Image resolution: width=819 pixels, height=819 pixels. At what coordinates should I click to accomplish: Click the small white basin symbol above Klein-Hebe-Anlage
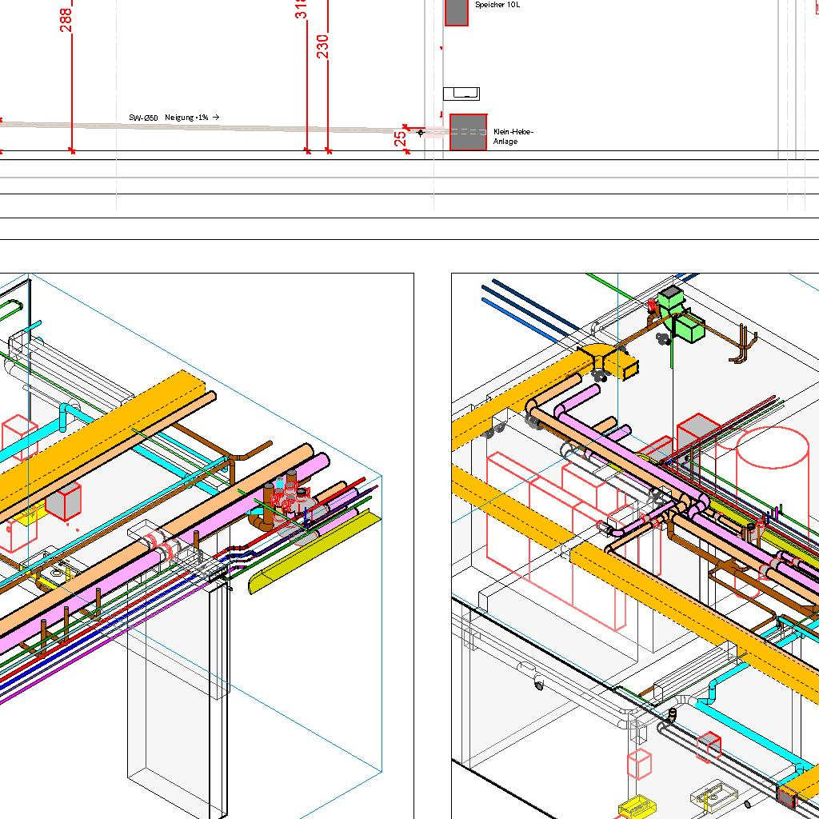click(x=461, y=94)
